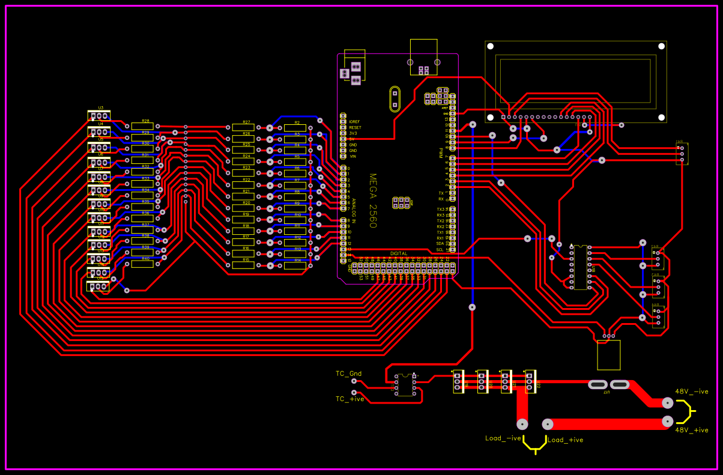Click the 'SCL' pin label

tap(440, 249)
